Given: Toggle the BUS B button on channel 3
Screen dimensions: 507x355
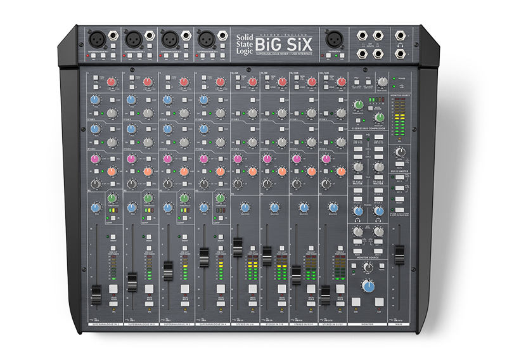Looking at the screenshot, I should [x=185, y=304].
